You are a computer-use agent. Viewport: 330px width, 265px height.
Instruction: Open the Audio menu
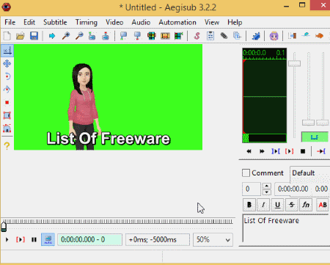pos(141,22)
